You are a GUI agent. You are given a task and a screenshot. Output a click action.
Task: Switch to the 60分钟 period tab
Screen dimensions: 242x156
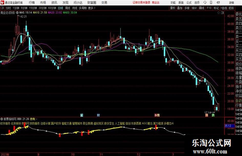click(52, 8)
